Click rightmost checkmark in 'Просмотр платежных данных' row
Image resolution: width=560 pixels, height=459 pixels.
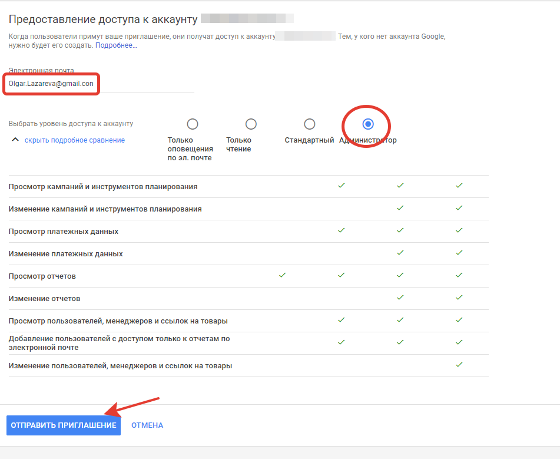[x=459, y=230]
